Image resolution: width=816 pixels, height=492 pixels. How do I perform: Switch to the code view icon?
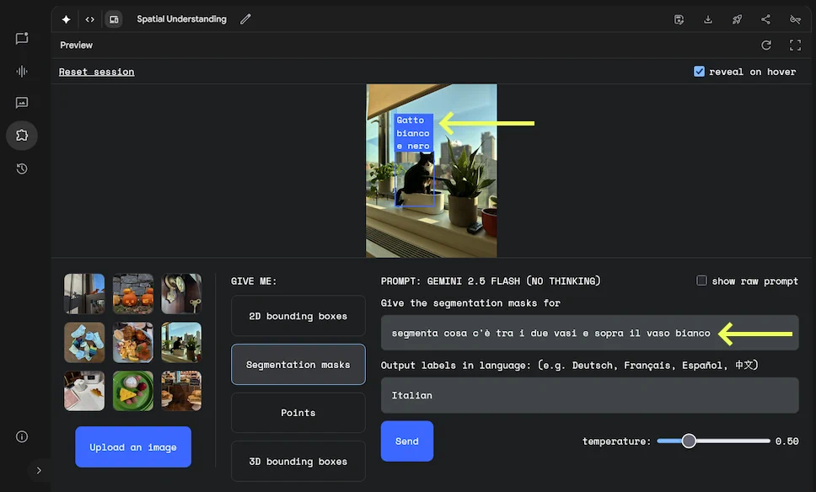(x=90, y=19)
